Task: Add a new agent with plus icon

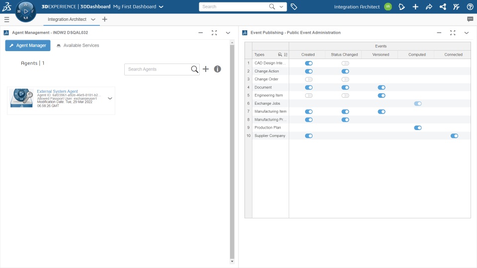Action: 206,69
